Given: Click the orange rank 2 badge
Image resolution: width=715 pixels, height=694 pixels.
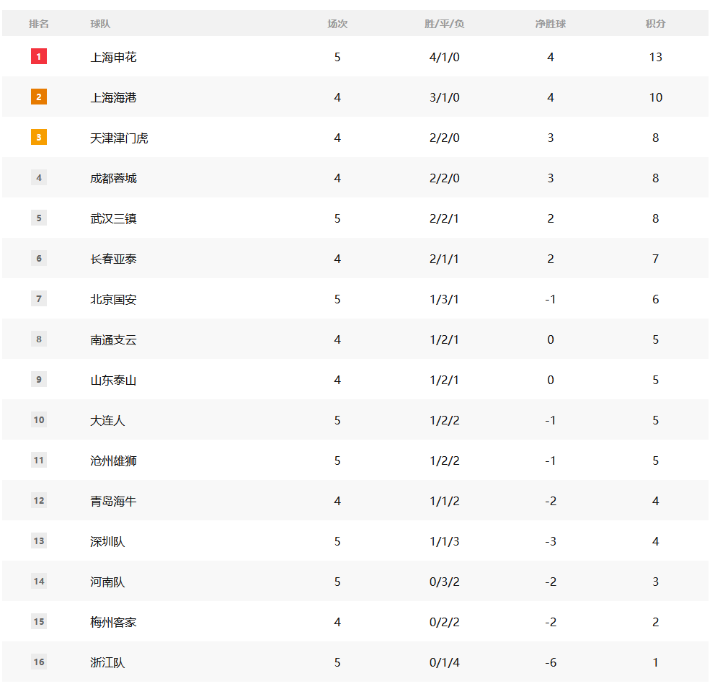Looking at the screenshot, I should point(39,97).
